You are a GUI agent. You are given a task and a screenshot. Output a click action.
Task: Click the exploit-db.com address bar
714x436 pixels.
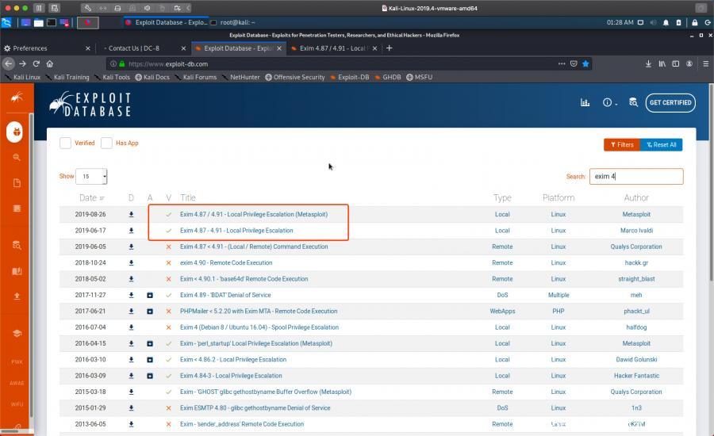coord(336,63)
